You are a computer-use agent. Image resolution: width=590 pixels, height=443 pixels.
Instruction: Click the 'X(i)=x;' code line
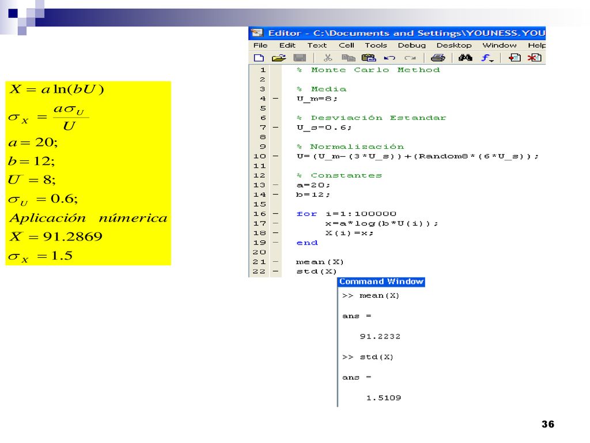pyautogui.click(x=349, y=233)
